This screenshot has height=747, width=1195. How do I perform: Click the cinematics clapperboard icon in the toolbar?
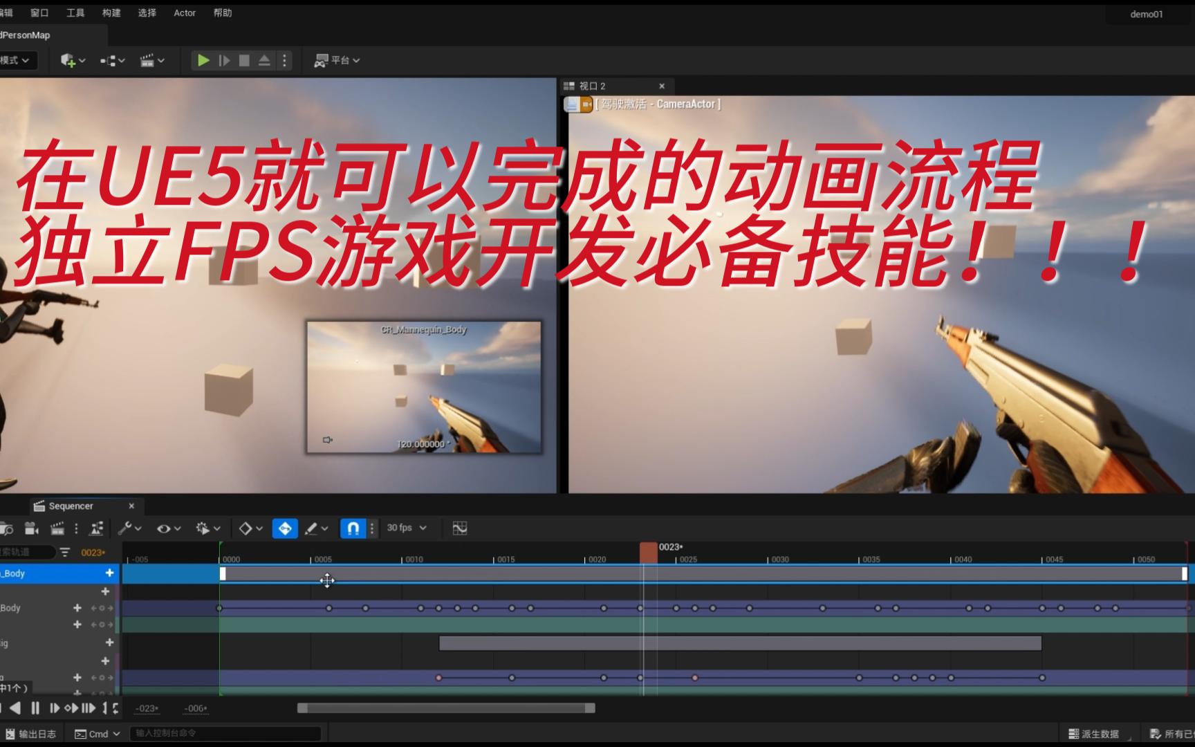pos(148,60)
